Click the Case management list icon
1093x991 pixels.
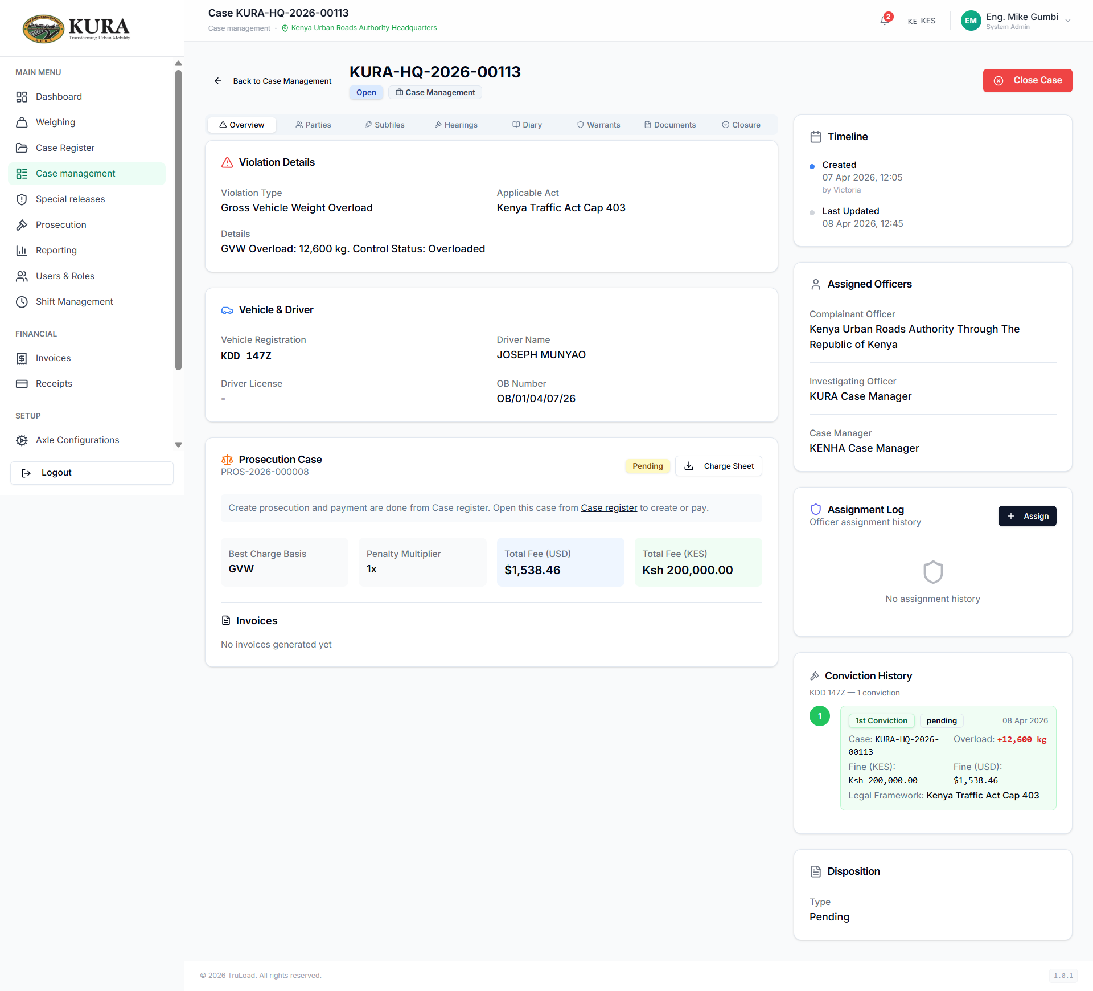click(x=22, y=174)
